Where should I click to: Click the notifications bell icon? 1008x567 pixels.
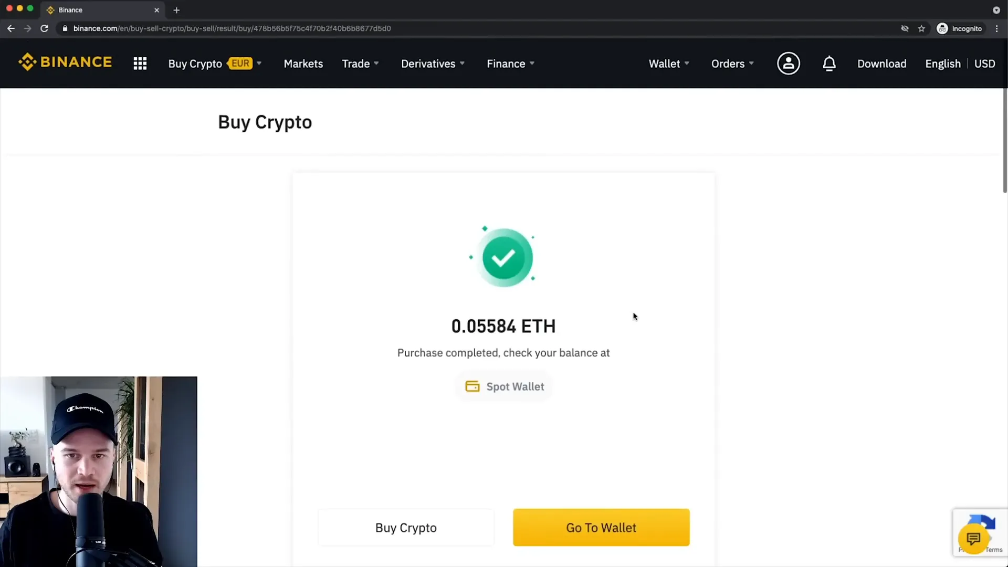tap(829, 64)
